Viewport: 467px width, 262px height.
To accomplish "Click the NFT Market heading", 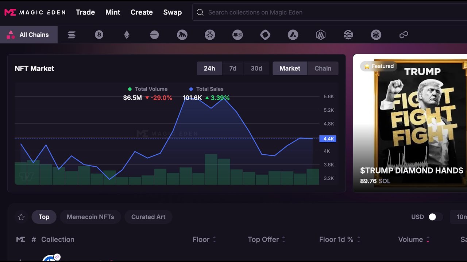I will 34,68.
